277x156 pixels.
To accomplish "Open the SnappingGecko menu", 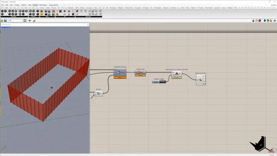I will pos(53,5).
